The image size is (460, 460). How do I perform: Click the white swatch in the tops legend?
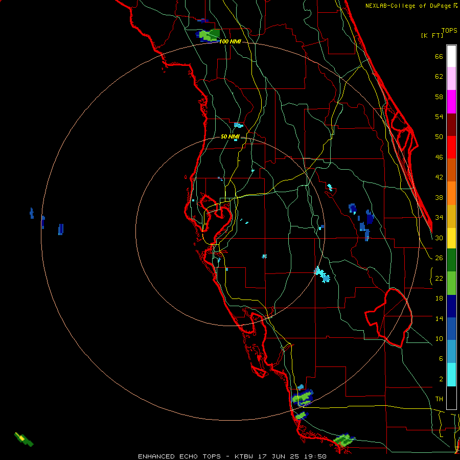[451, 56]
